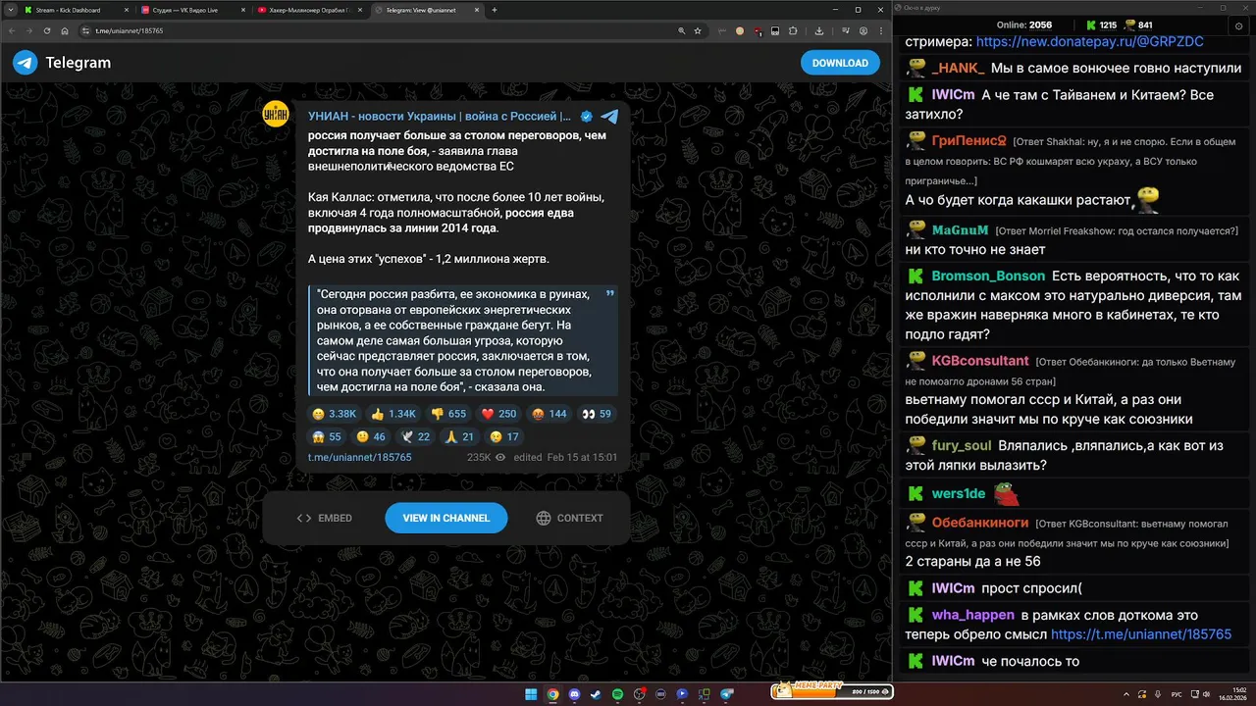Click the praying-hands 21 reaction
The image size is (1256, 706).
tap(460, 436)
